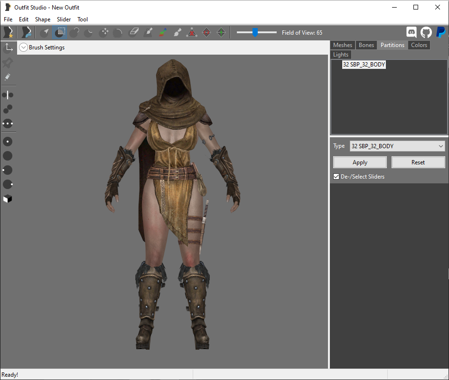Click the Field of View: 65 label
This screenshot has width=449, height=380.
pos(302,33)
